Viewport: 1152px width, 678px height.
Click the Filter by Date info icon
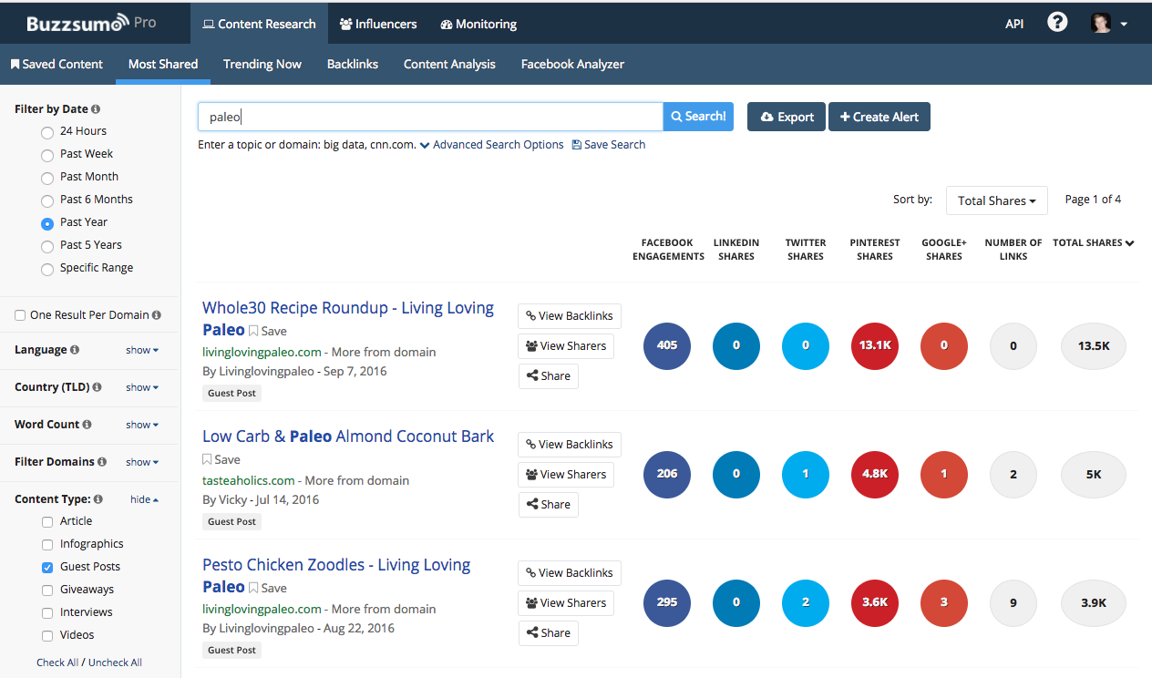click(96, 109)
